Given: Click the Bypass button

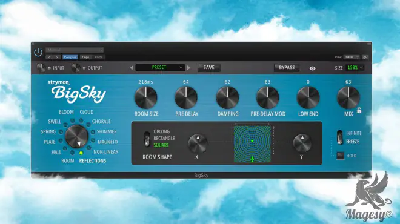Looking at the screenshot, I should tap(287, 68).
